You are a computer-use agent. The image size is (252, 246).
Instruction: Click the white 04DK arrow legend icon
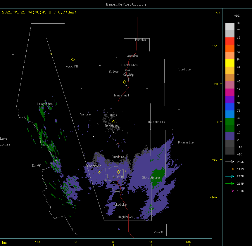[230, 162]
